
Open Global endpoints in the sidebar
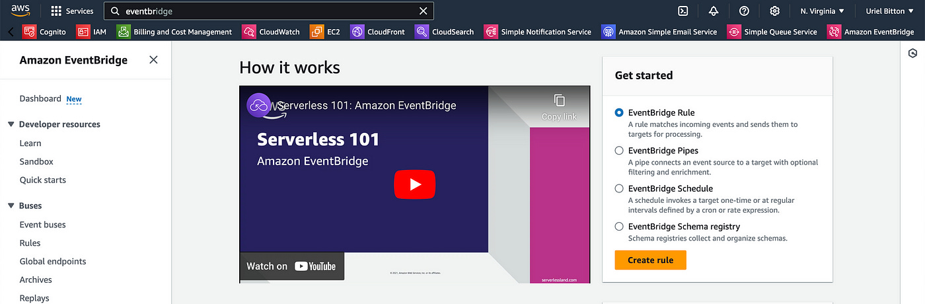point(53,262)
